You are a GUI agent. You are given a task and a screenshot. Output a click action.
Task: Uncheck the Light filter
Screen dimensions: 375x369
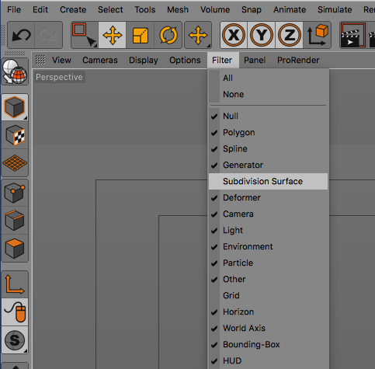[x=268, y=230]
